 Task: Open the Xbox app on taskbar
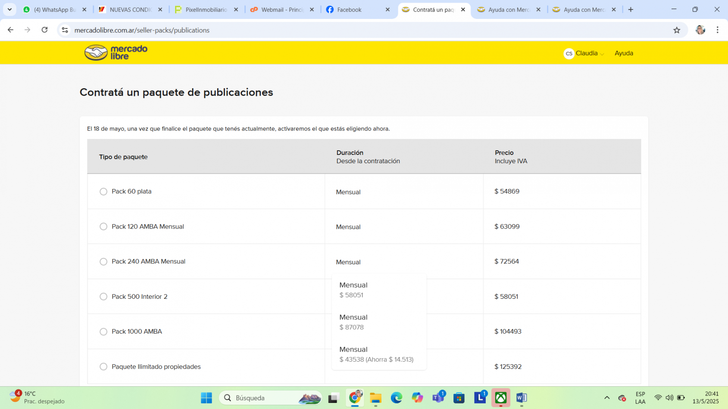(501, 398)
